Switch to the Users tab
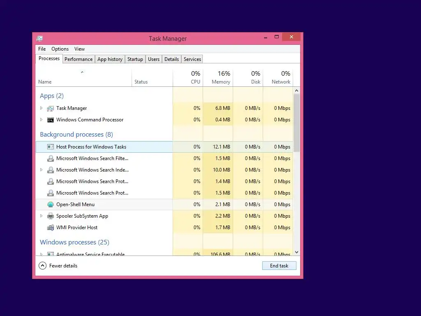Viewport: 421px width, 316px height. tap(154, 59)
